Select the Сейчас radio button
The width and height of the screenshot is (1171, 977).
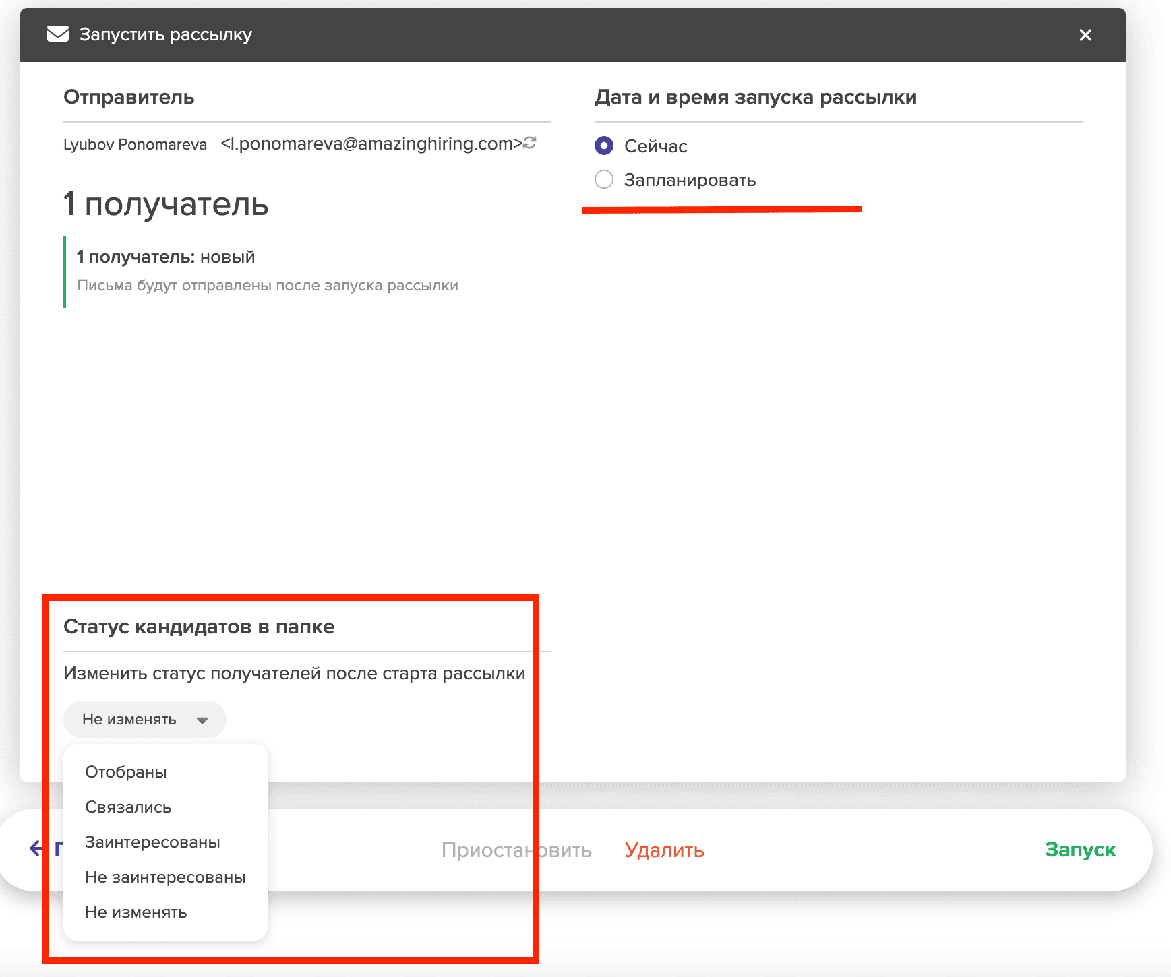pyautogui.click(x=604, y=146)
